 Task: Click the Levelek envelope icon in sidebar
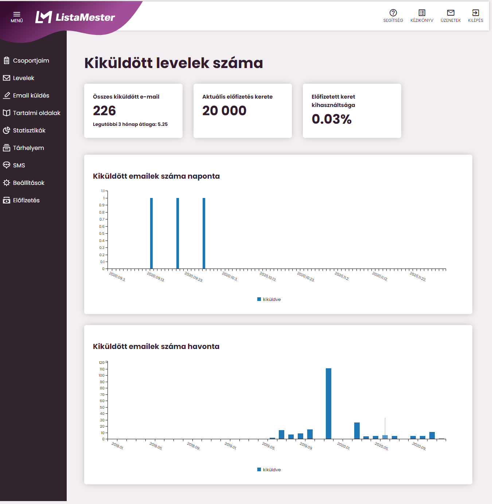click(x=7, y=78)
